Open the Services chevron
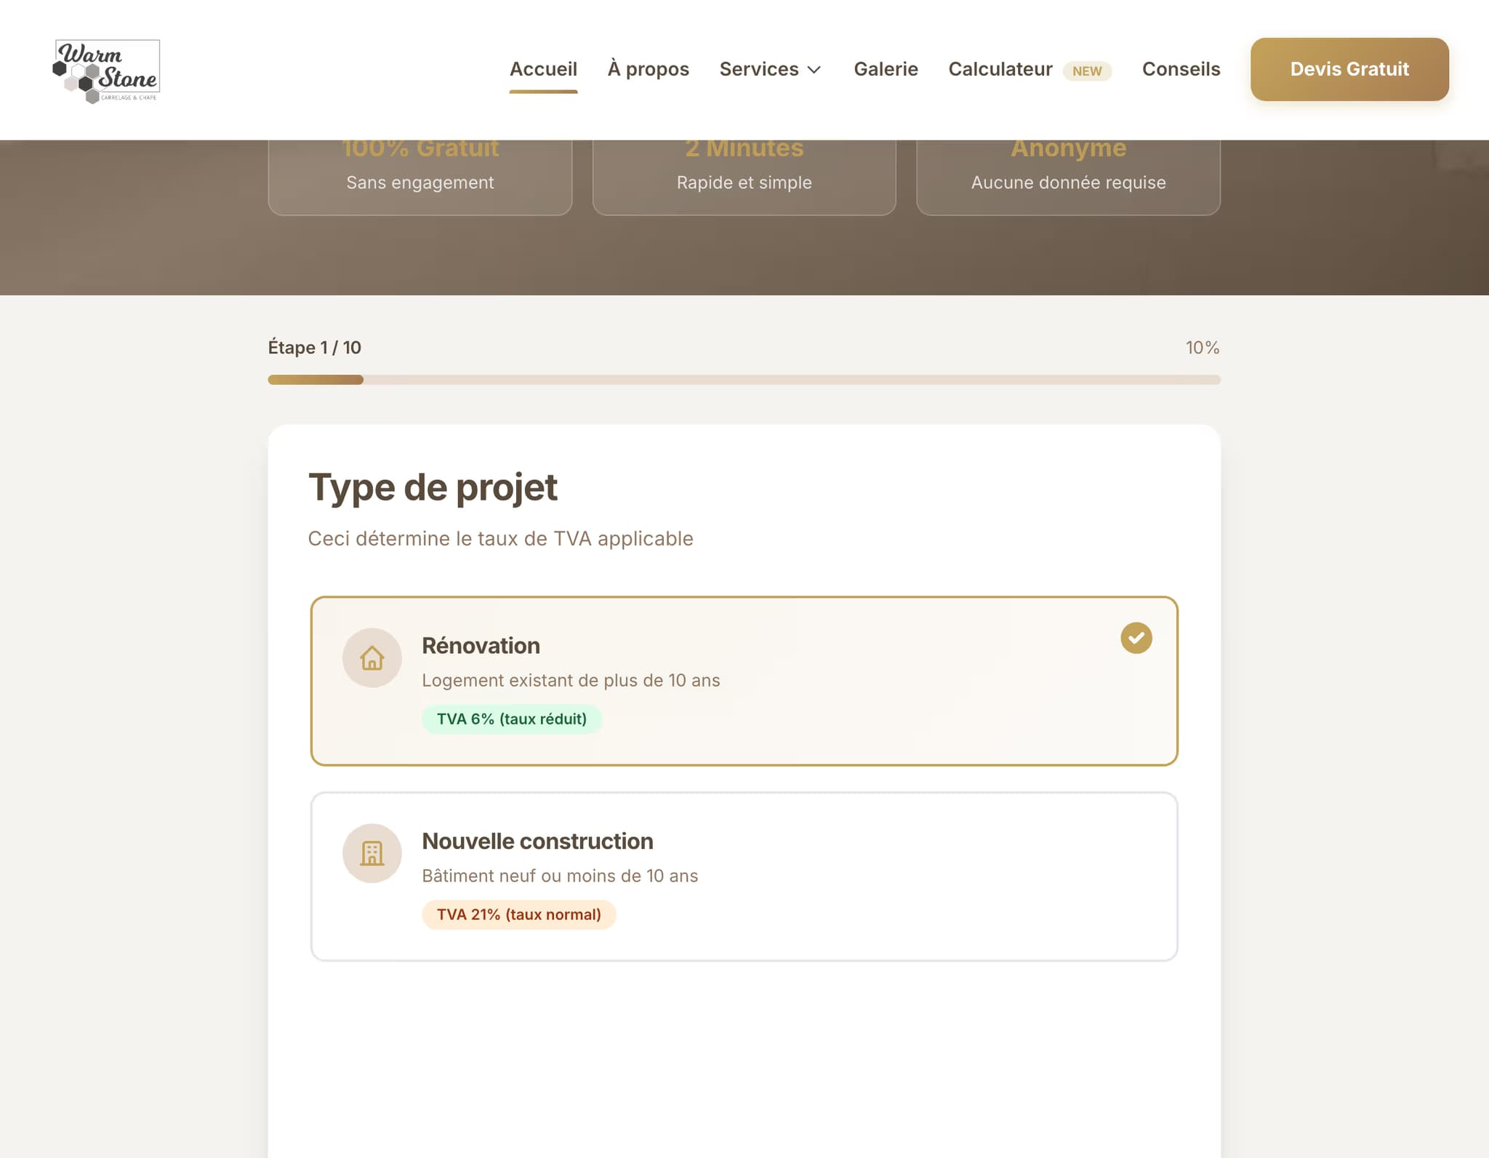 point(814,70)
